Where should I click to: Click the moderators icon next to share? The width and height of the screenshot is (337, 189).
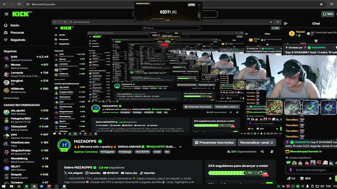pos(272,151)
